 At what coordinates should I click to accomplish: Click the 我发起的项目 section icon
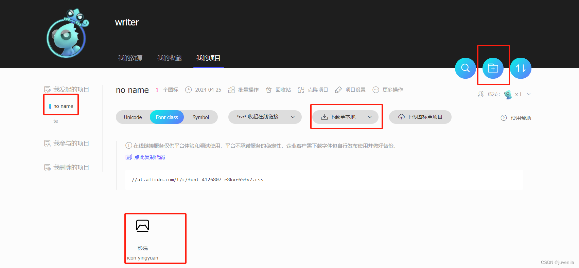point(48,89)
